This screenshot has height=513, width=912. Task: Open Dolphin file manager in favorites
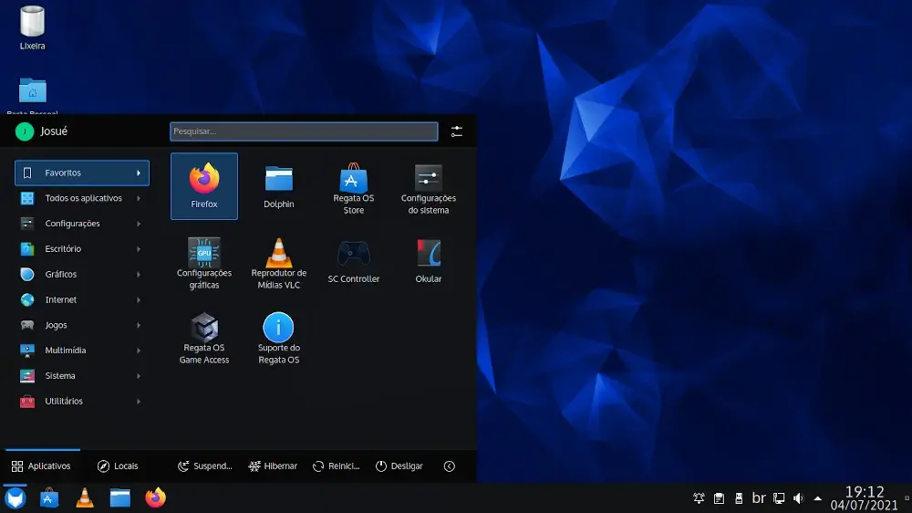(279, 185)
